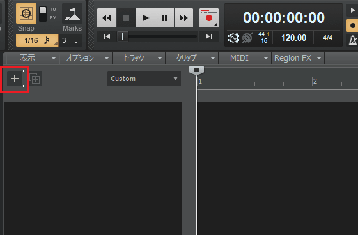This screenshot has height=235, width=358.
Task: Open the 表示 menu
Action: pos(33,58)
